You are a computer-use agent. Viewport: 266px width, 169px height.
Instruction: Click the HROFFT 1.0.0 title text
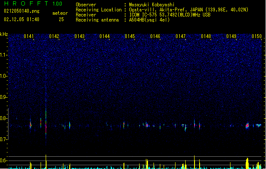[33, 3]
